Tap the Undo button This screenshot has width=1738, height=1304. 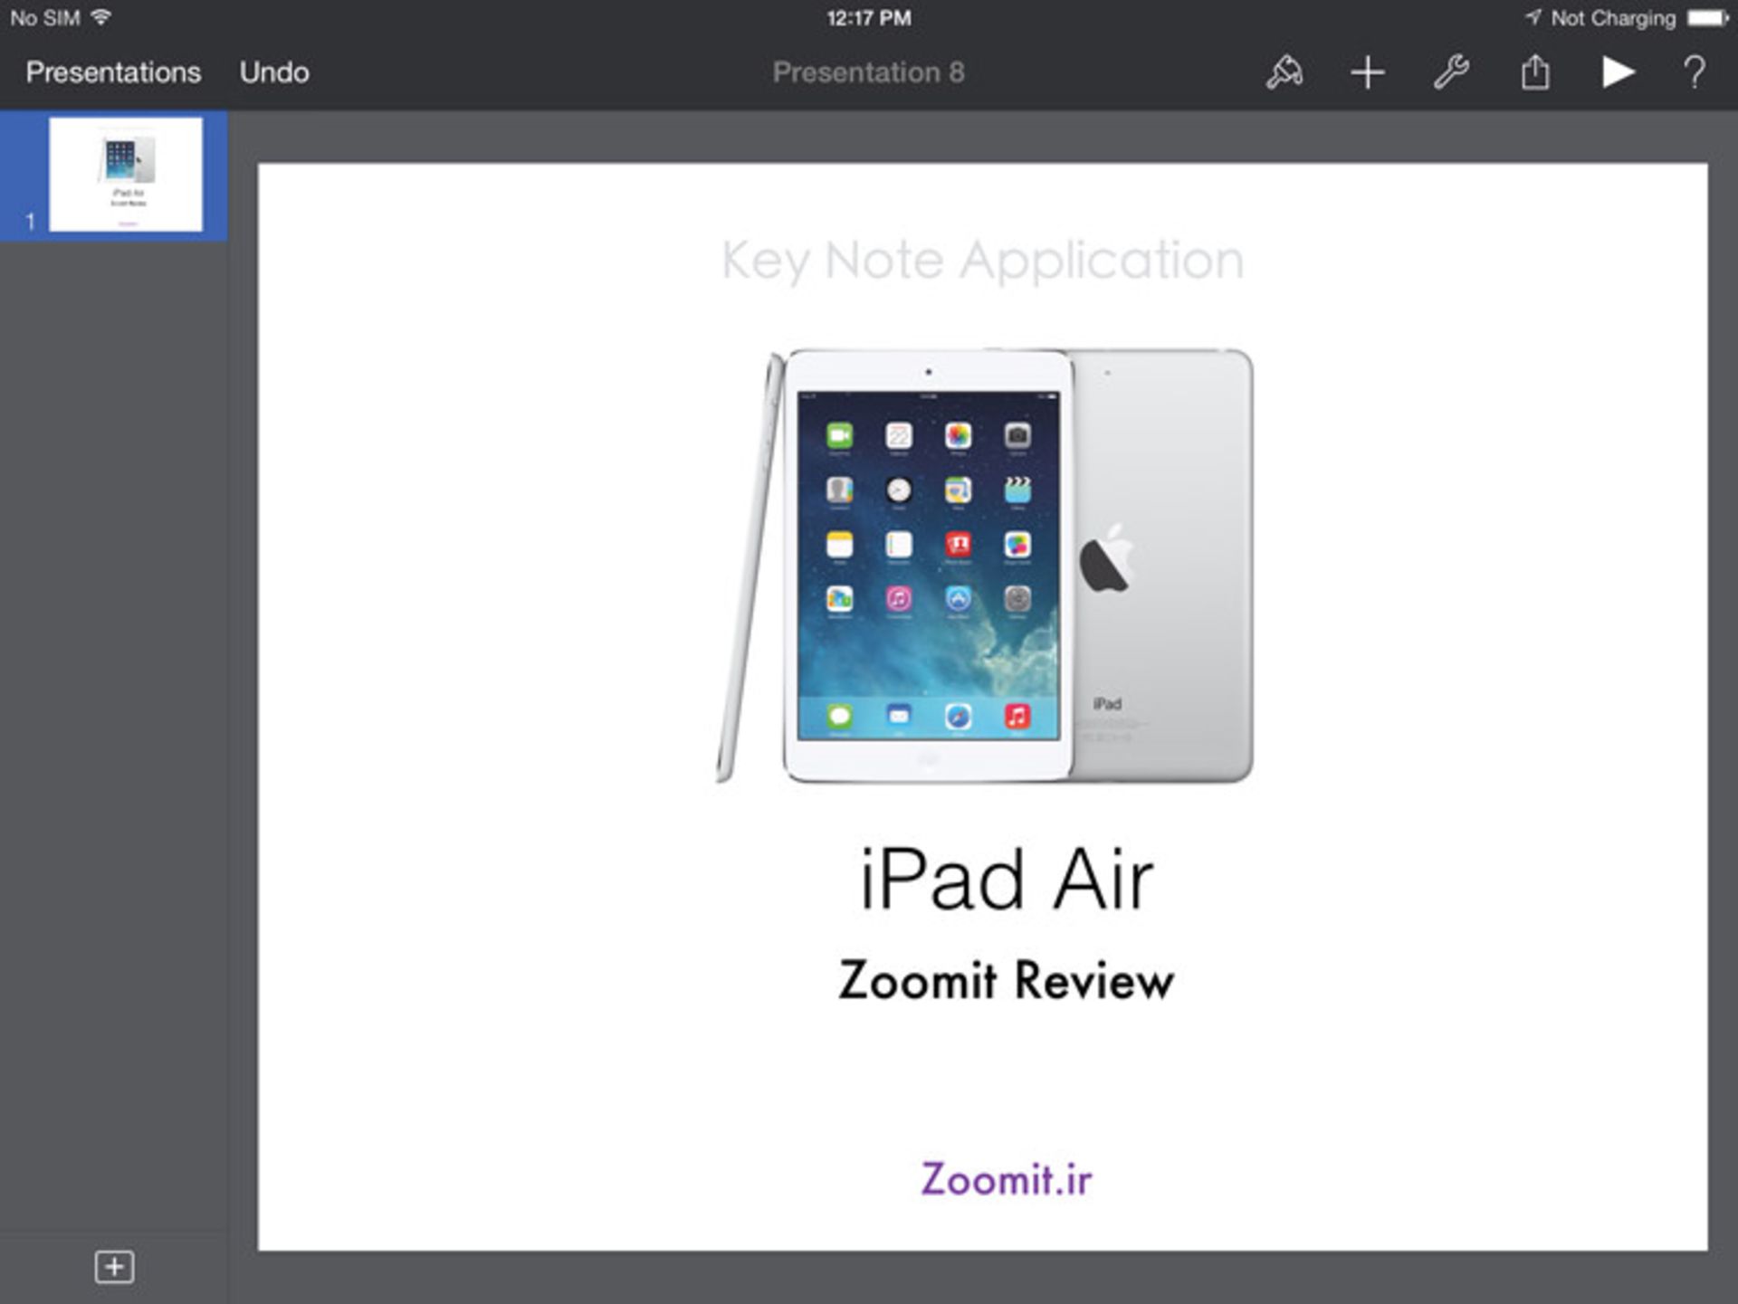click(x=274, y=72)
